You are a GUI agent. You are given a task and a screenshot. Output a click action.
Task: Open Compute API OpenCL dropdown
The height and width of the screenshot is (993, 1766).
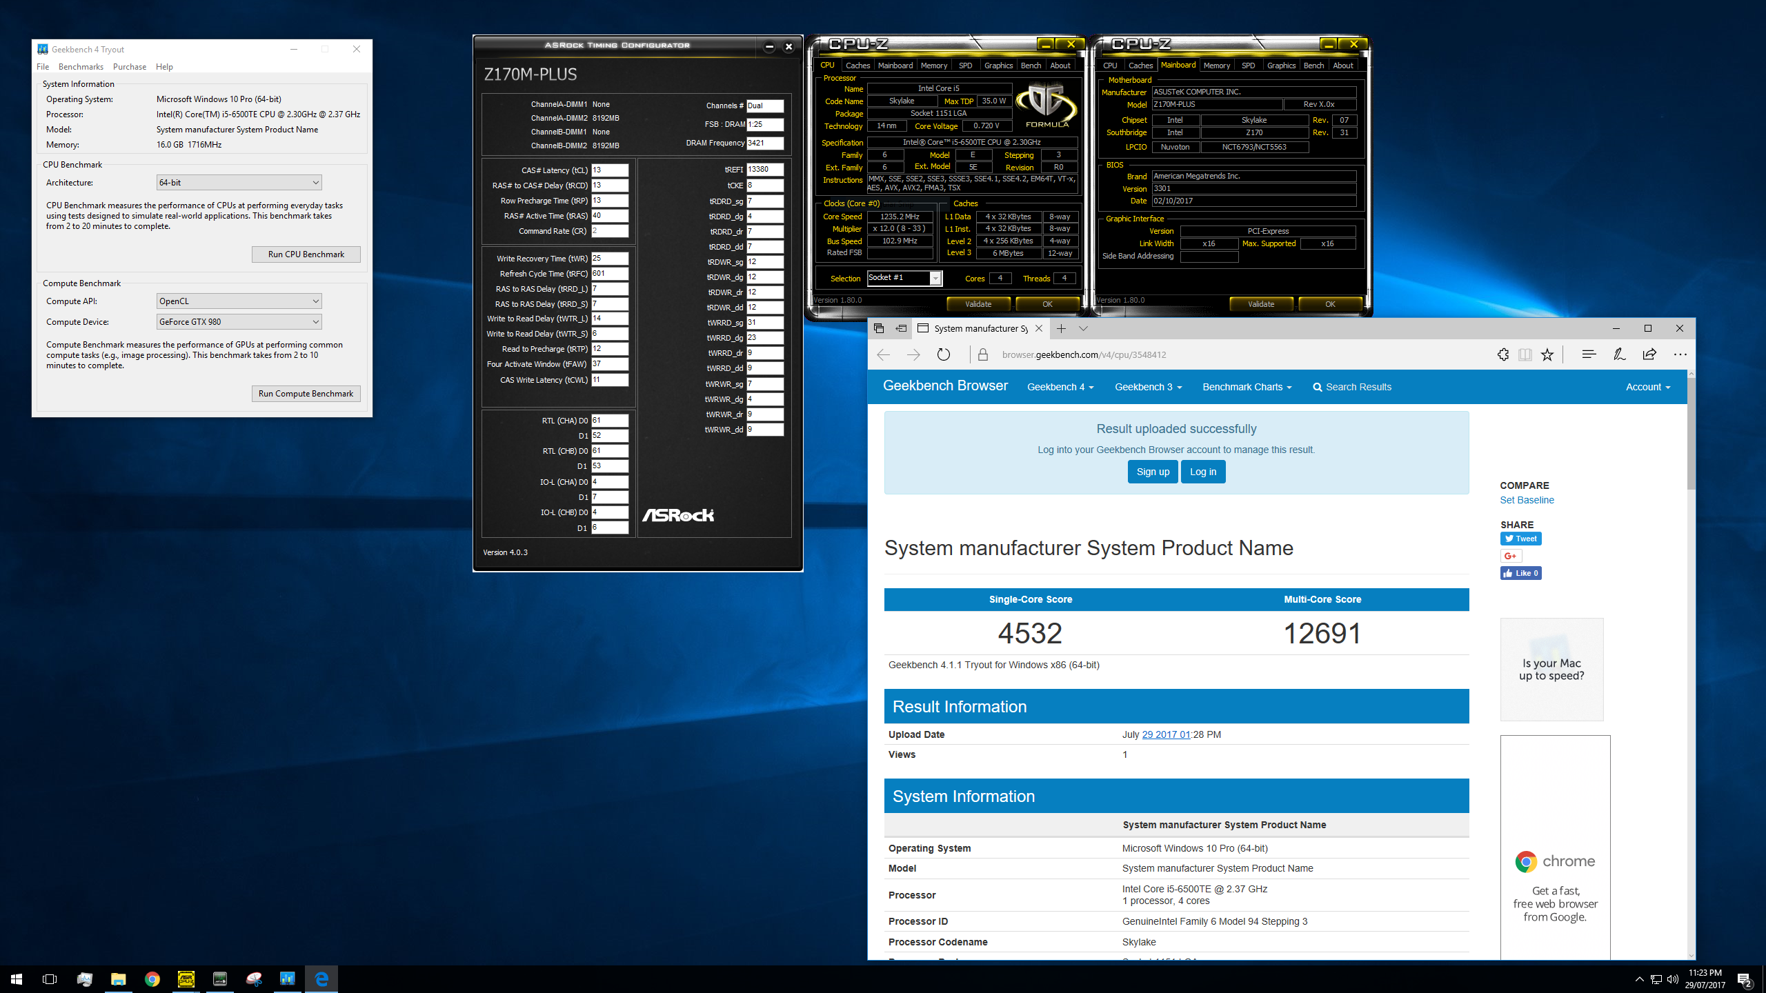pos(239,301)
